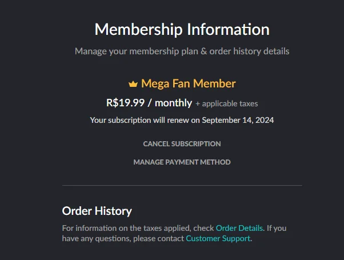
Task: Click the R$19.99 price text
Action: pyautogui.click(x=125, y=103)
